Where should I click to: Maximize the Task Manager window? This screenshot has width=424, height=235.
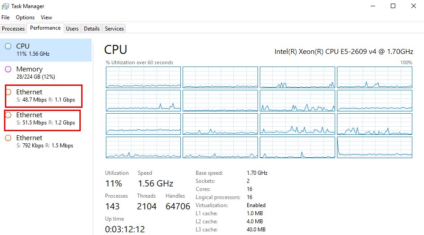393,6
